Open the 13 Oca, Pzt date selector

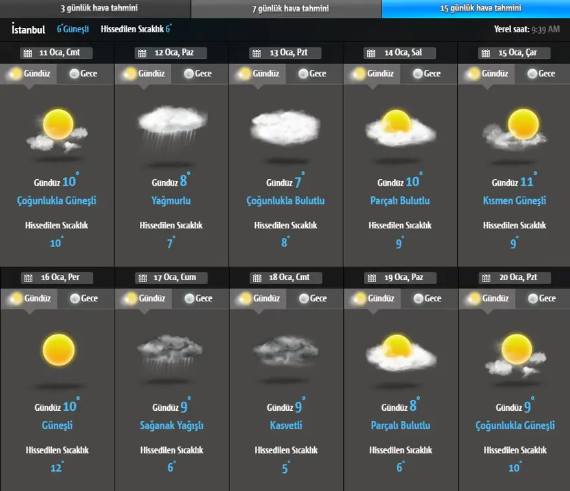(286, 53)
